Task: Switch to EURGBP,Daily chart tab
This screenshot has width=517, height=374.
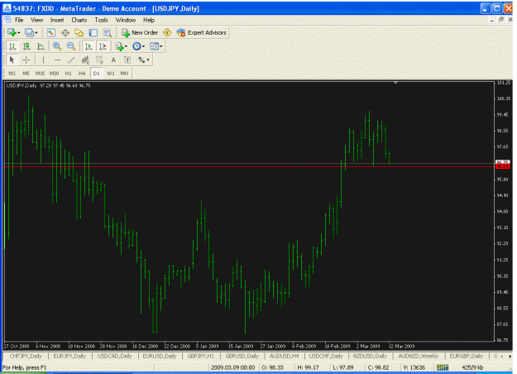Action: point(467,356)
